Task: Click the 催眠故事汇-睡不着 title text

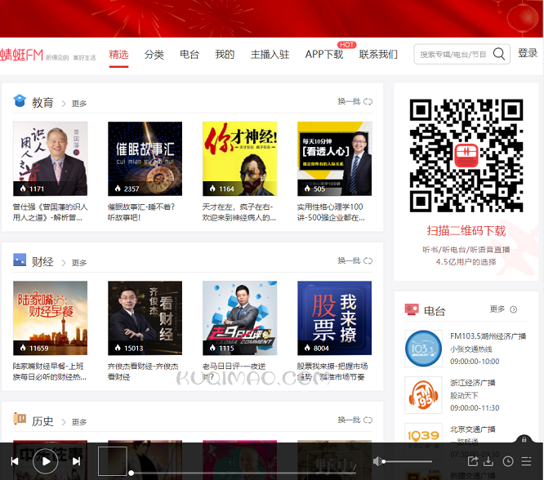Action: (141, 212)
